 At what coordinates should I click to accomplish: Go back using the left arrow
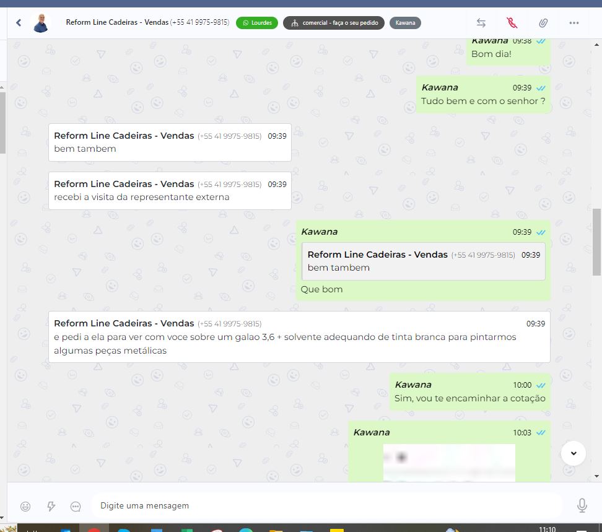click(19, 23)
